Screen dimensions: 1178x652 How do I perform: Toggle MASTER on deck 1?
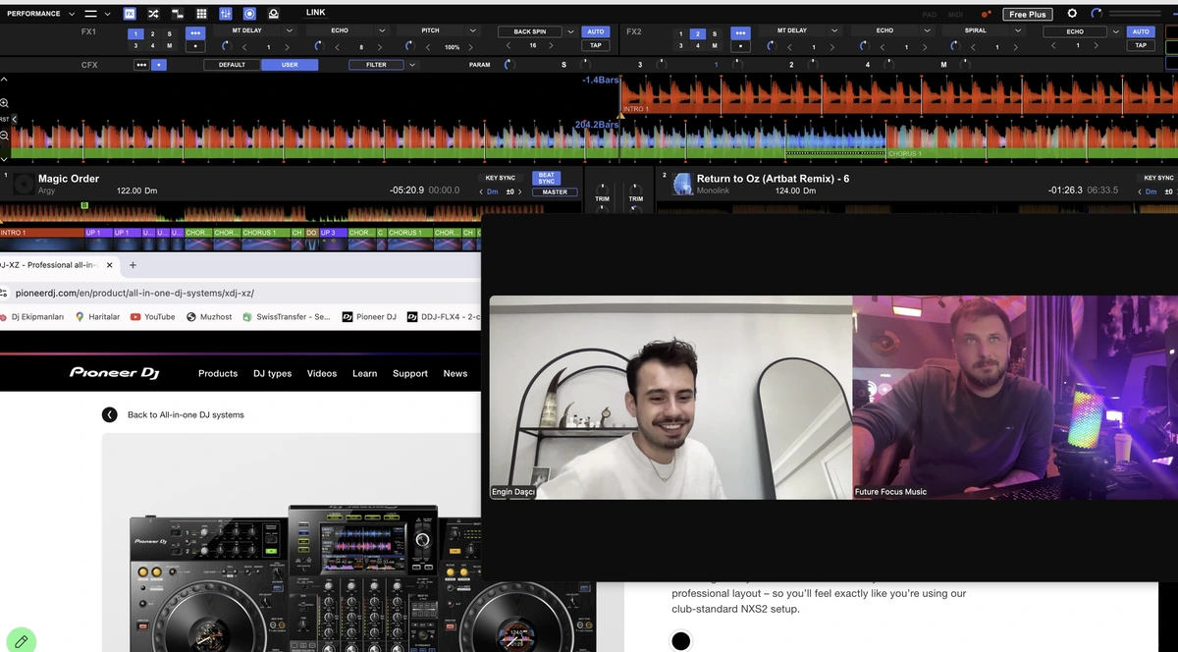[555, 192]
